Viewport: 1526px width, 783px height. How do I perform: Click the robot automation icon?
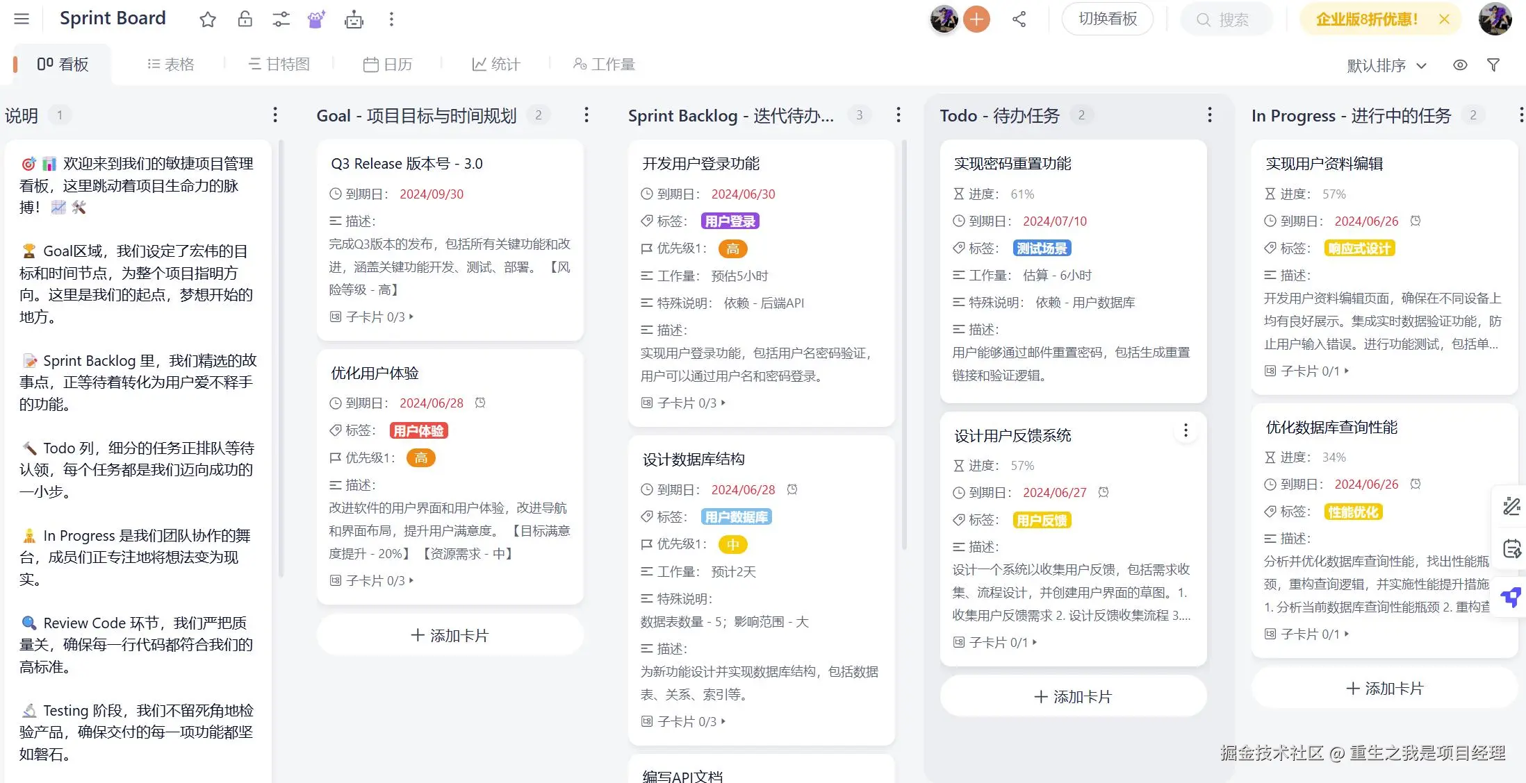click(x=354, y=19)
